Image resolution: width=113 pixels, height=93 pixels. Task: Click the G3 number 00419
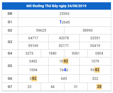coord(95,46)
